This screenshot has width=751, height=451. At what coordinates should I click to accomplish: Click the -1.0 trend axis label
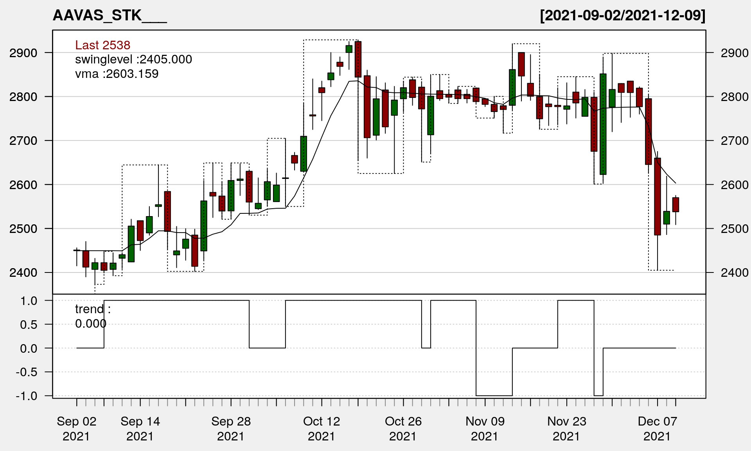[27, 396]
